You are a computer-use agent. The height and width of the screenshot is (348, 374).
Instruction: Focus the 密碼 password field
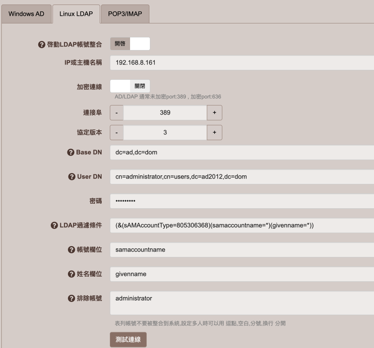(242, 201)
